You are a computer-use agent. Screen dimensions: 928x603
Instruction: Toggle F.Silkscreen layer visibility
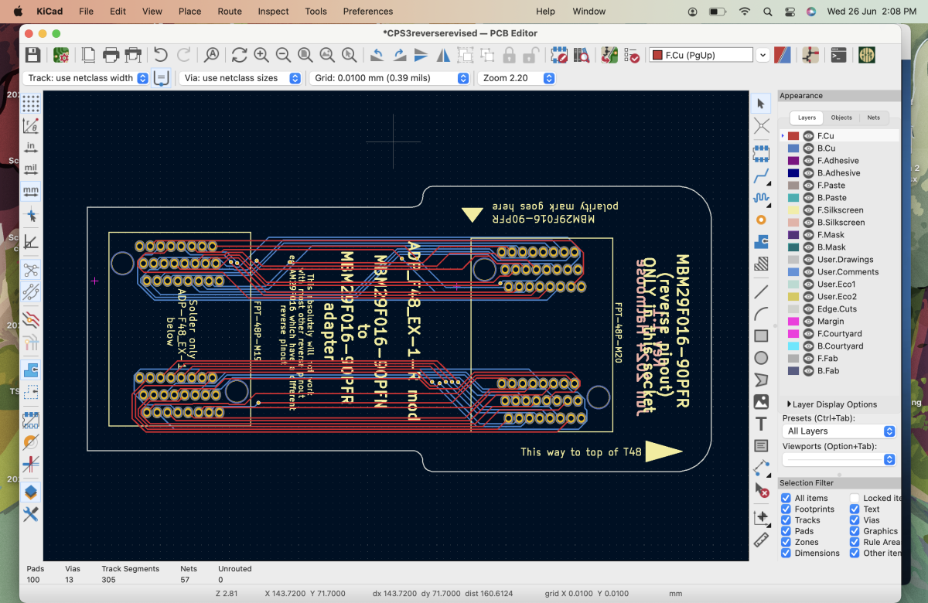(x=808, y=210)
